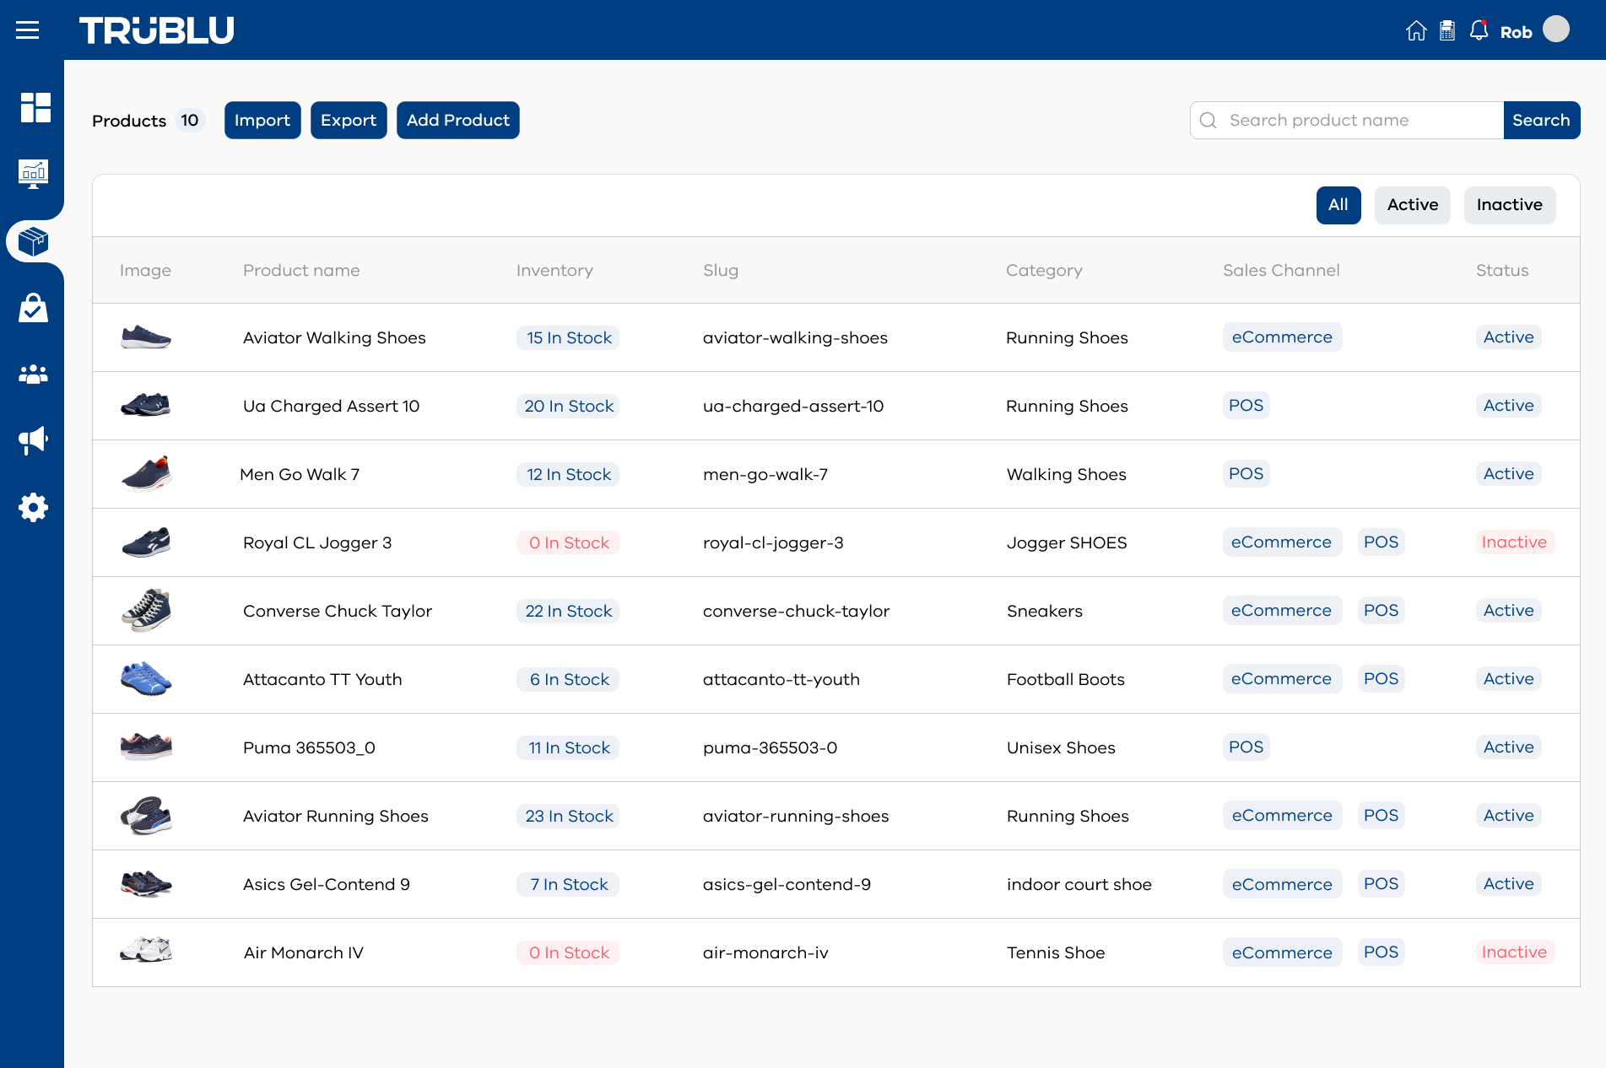This screenshot has width=1606, height=1068.
Task: Click Air Monarch IV shoe image
Action: point(146,951)
